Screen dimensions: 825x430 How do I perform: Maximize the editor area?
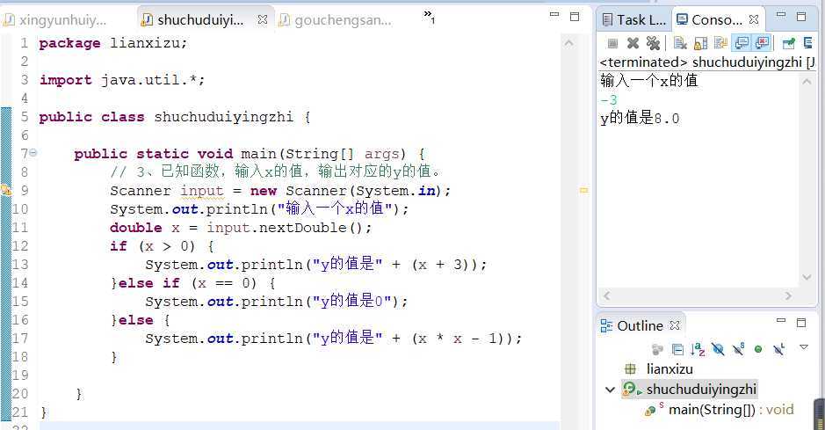point(575,17)
